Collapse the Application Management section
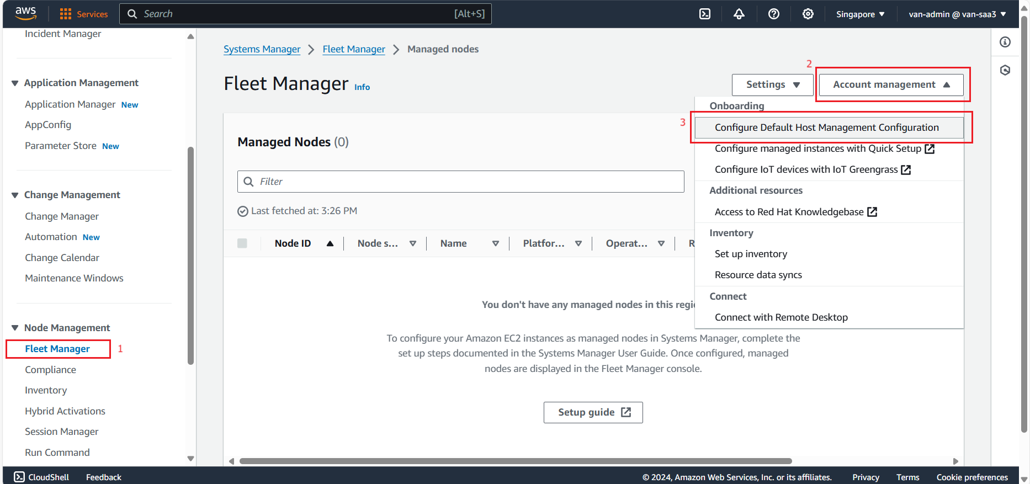This screenshot has height=484, width=1030. pos(15,83)
